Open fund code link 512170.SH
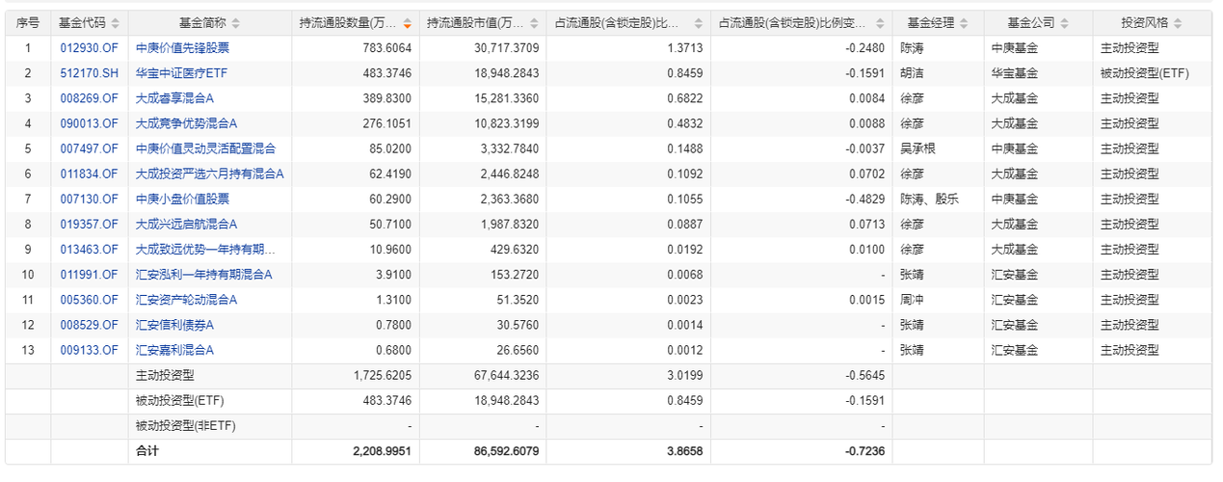 click(x=89, y=73)
